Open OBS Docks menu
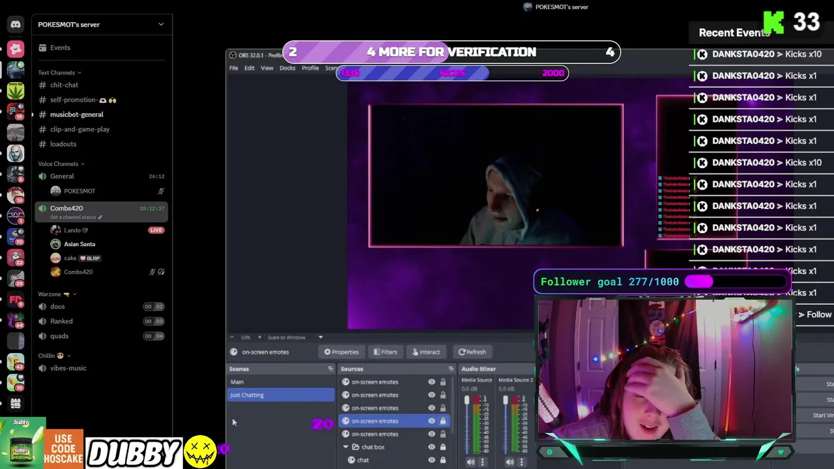The height and width of the screenshot is (469, 834). 287,68
